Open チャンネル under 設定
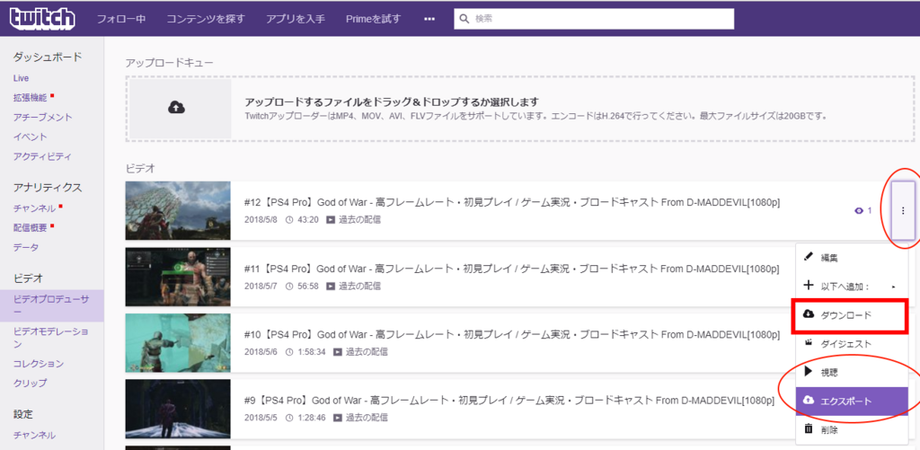This screenshot has height=450, width=920. tap(35, 436)
